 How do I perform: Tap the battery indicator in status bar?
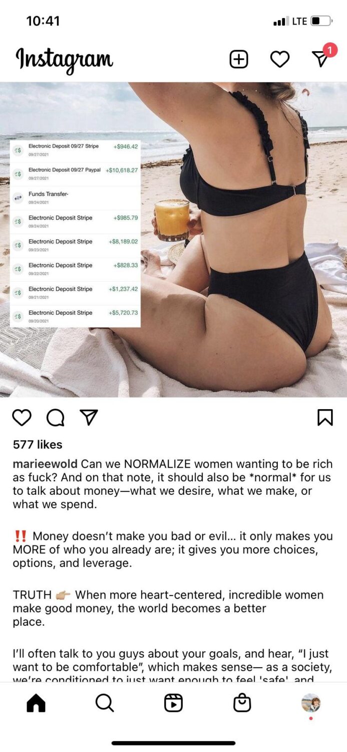(321, 21)
